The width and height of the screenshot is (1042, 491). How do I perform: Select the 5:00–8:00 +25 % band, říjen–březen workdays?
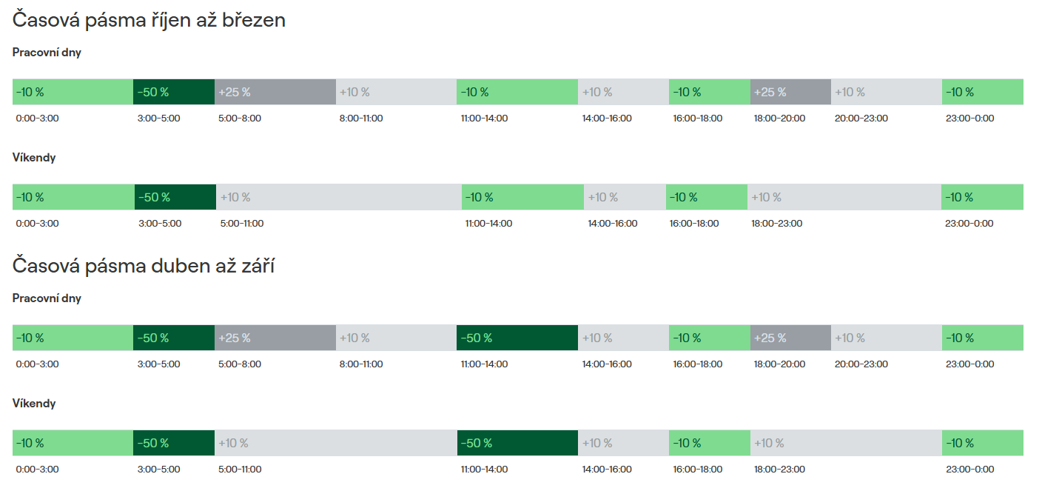275,92
